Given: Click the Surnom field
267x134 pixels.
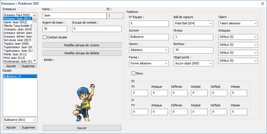Looking at the screenshot, I should point(149,37).
